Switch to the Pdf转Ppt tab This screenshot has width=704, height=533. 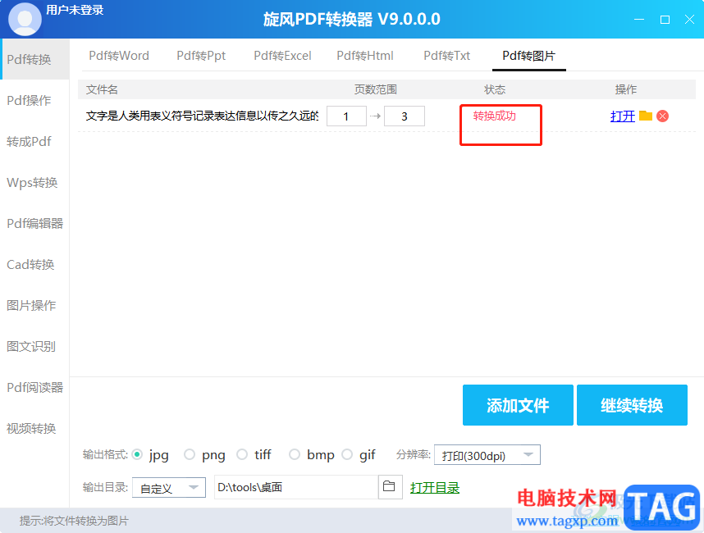pyautogui.click(x=201, y=56)
